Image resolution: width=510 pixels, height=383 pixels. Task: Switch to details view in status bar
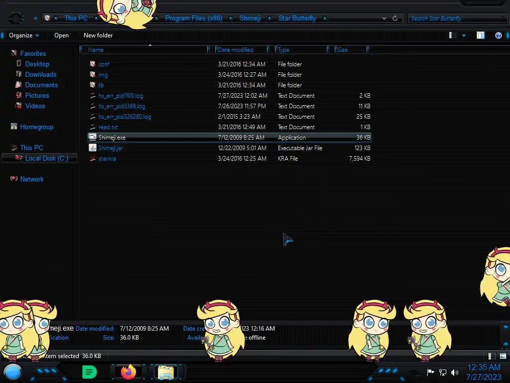point(492,356)
